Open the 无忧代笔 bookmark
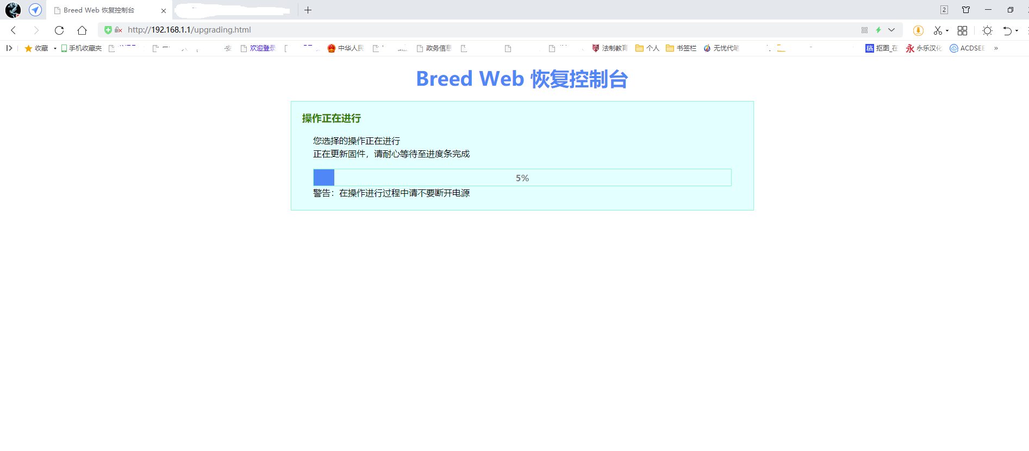Viewport: 1029px width, 451px height. point(721,48)
